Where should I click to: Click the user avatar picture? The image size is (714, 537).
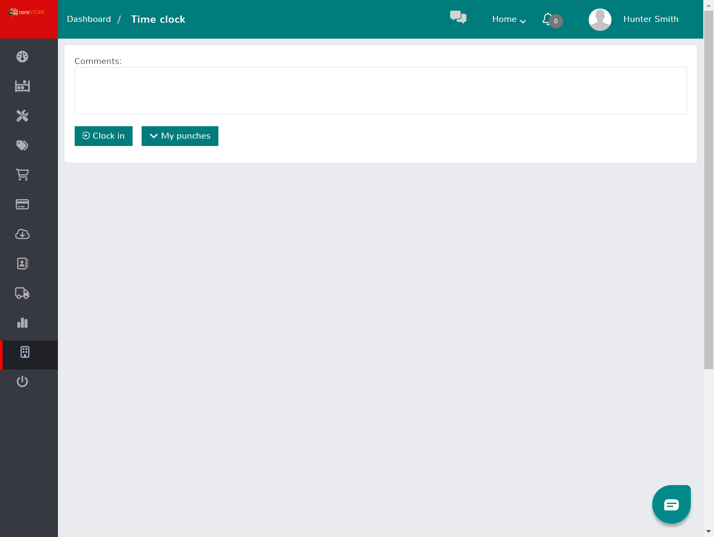(600, 19)
